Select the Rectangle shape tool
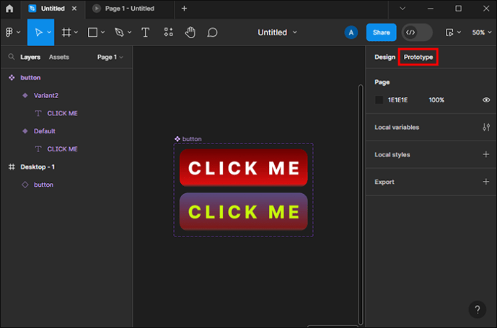 [x=92, y=32]
